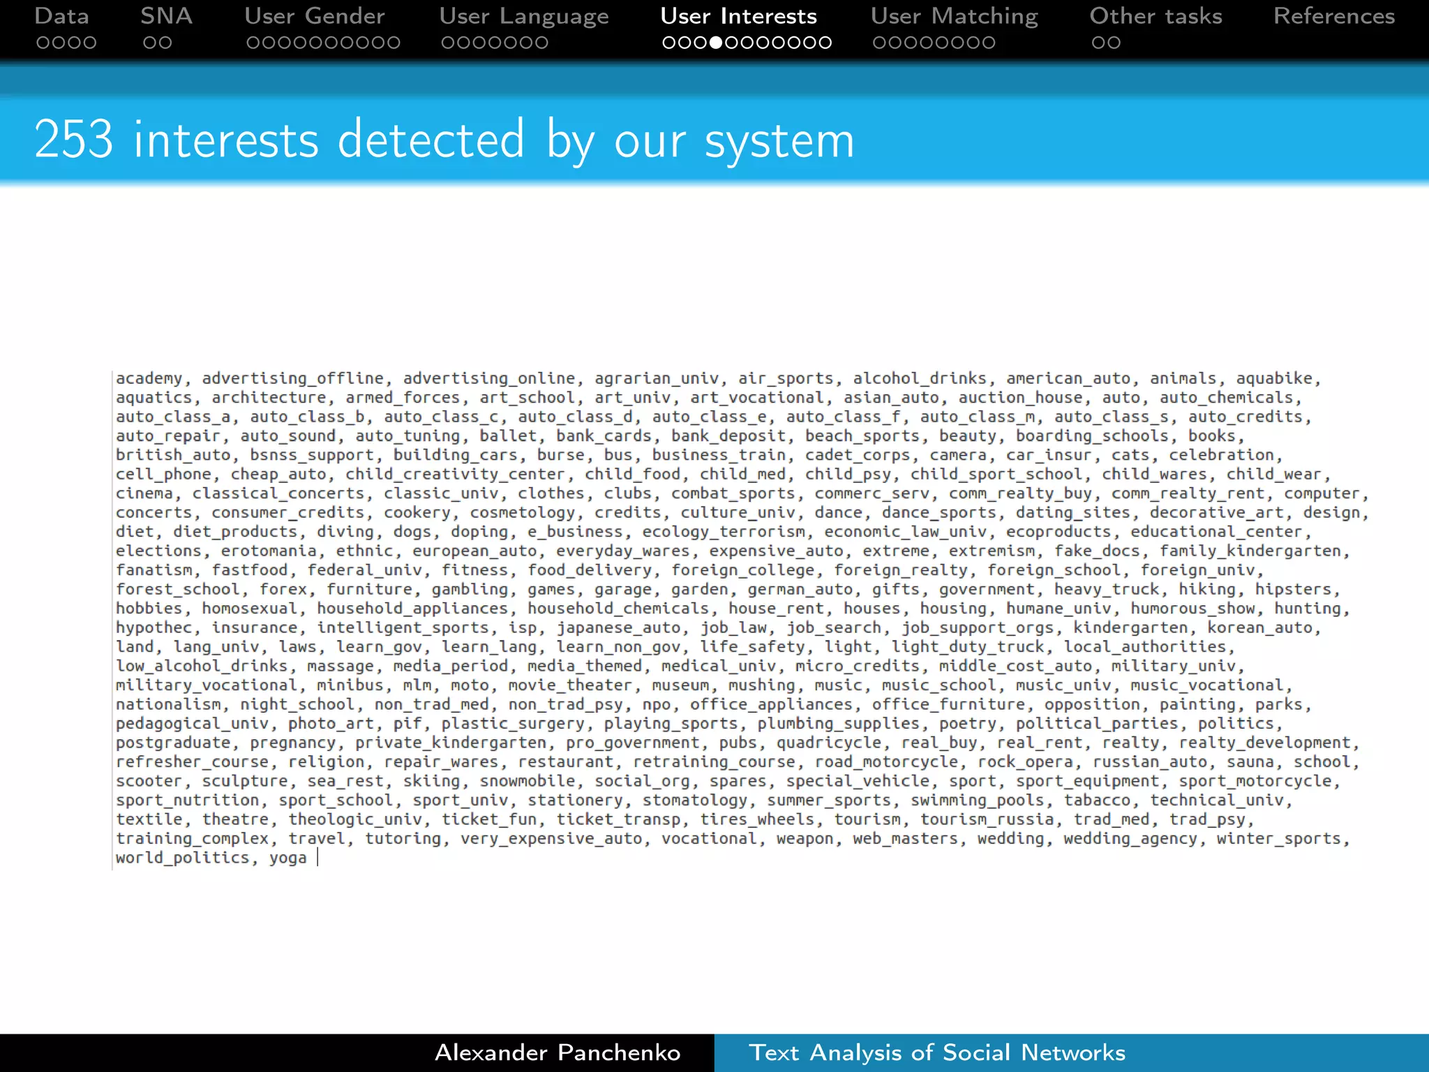Click second slide dot under Other tasks
This screenshot has height=1072, width=1429.
pos(1114,43)
